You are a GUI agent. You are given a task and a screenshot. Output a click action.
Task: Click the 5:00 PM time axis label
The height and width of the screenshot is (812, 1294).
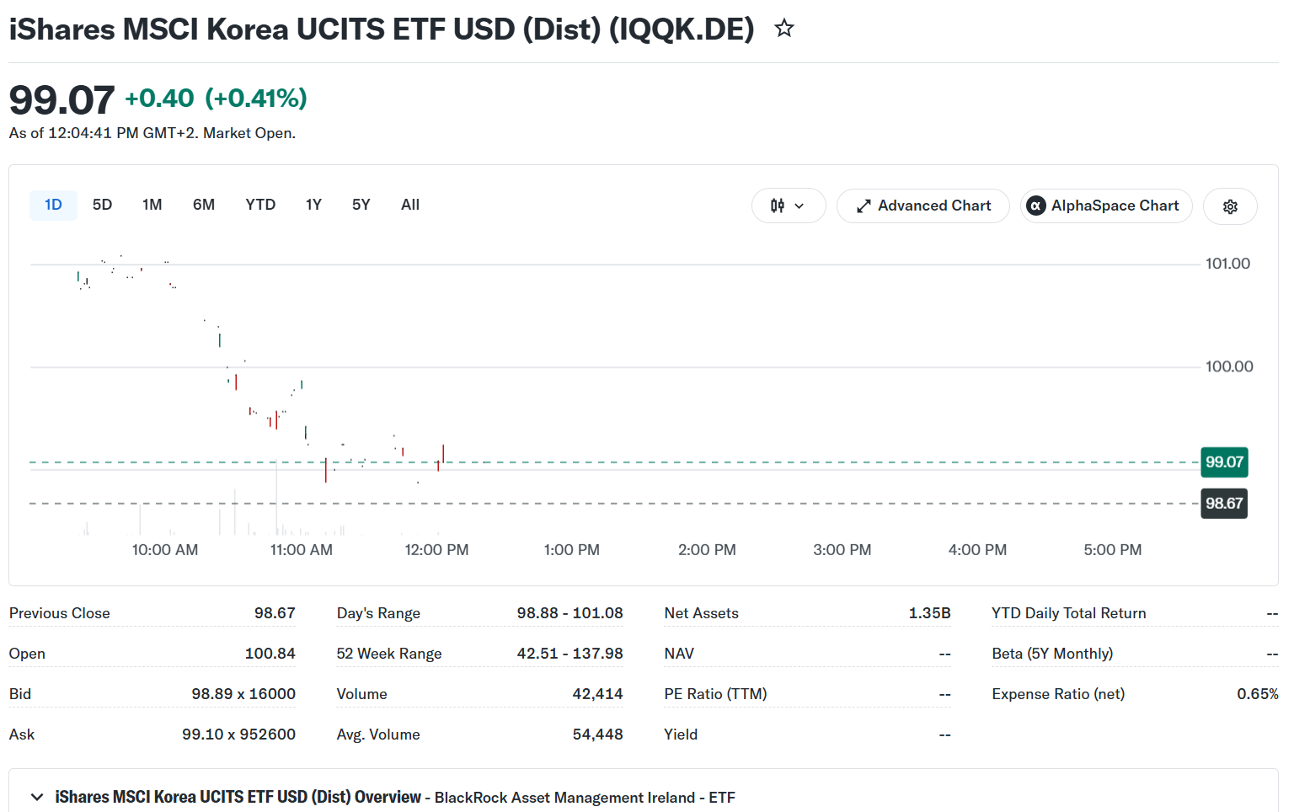click(x=1113, y=550)
